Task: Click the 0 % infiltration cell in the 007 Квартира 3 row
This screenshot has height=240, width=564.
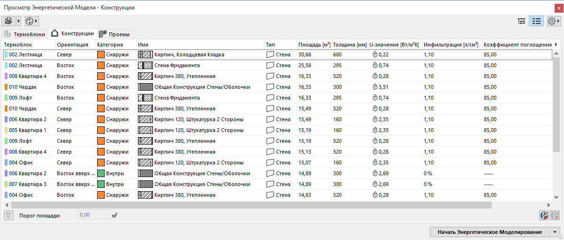Action: pos(428,184)
